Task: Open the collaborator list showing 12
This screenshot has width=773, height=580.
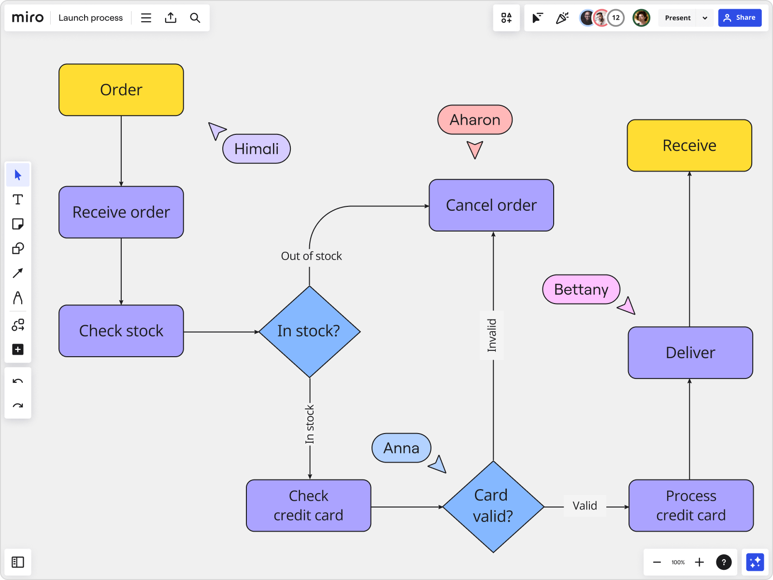Action: [x=616, y=18]
